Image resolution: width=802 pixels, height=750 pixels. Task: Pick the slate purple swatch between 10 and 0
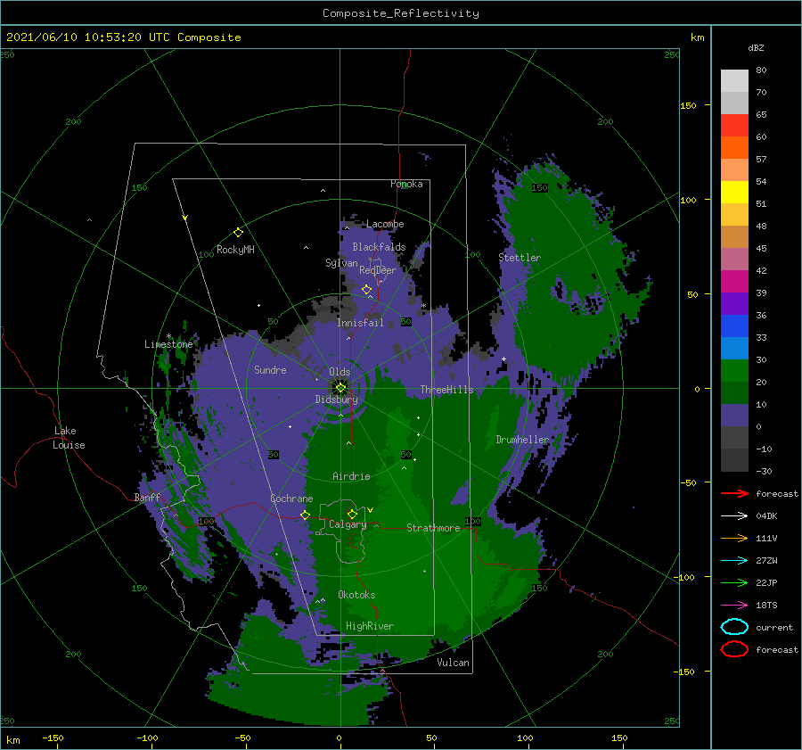click(x=734, y=416)
